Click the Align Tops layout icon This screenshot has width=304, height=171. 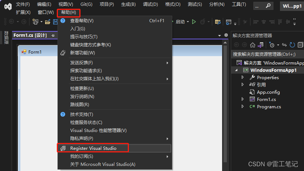point(280,22)
